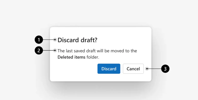This screenshot has width=198, height=100.
Task: Click the connector line from marker 1
Action: pos(49,40)
